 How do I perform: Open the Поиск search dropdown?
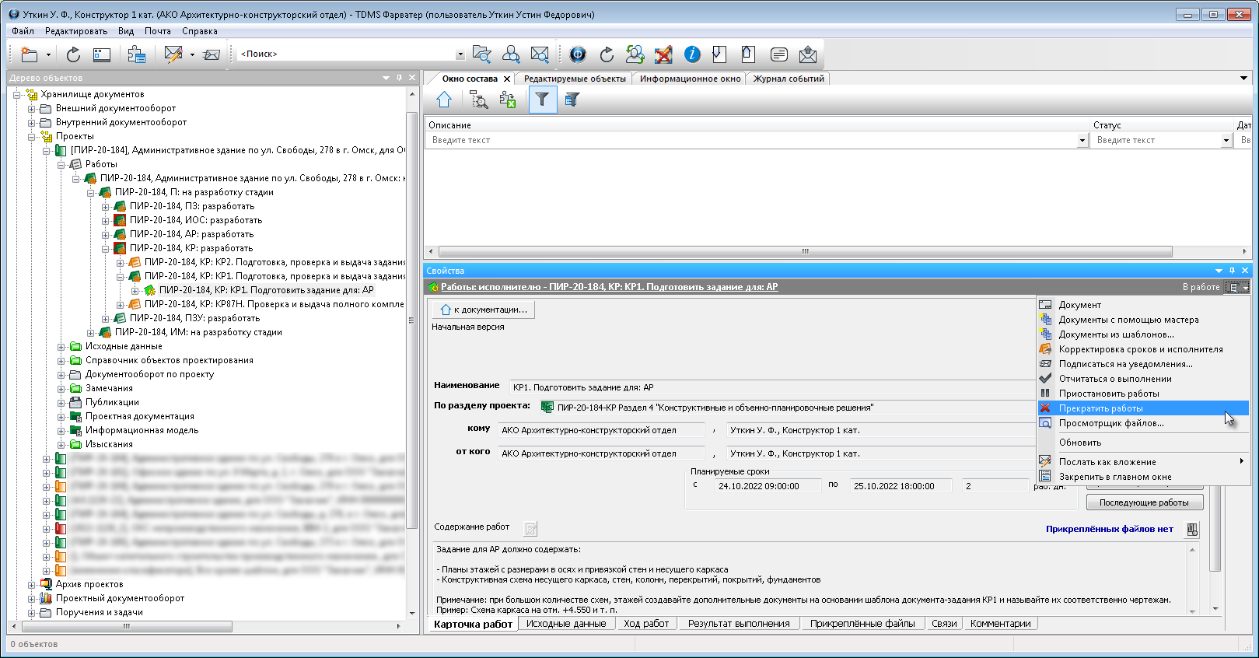[x=460, y=54]
